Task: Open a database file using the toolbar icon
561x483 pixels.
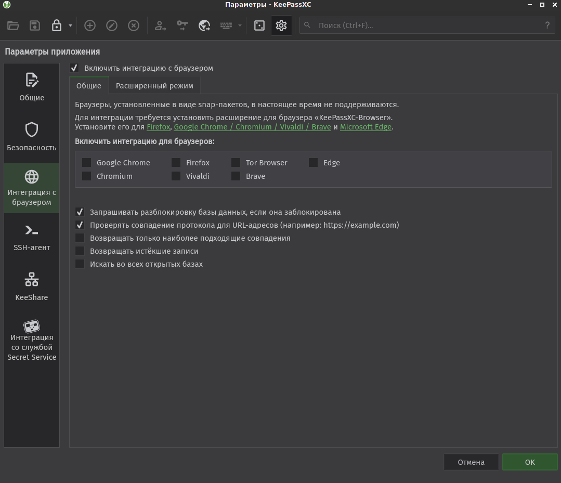Action: [13, 25]
